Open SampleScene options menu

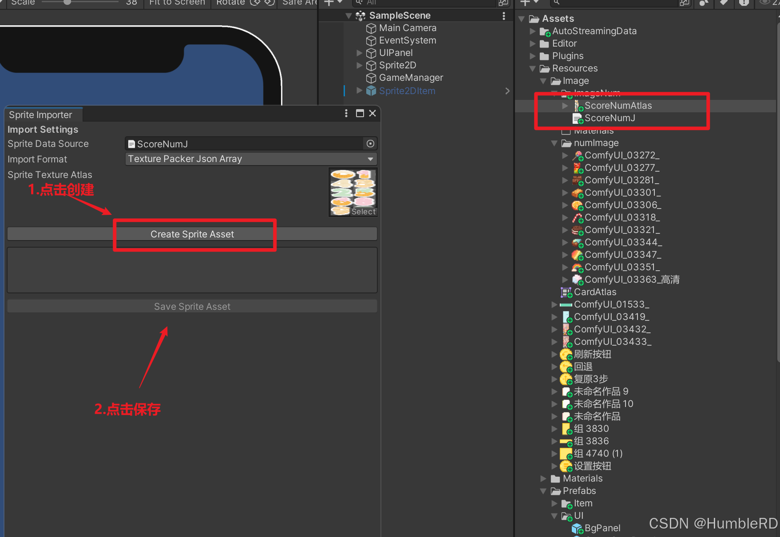503,16
